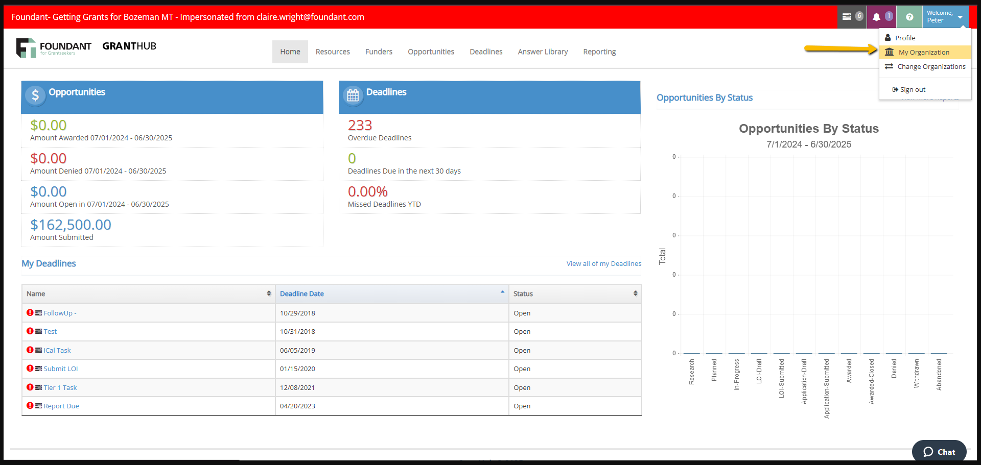Click the deadline date 10/29/2018 cell
The image size is (981, 465).
(x=392, y=313)
